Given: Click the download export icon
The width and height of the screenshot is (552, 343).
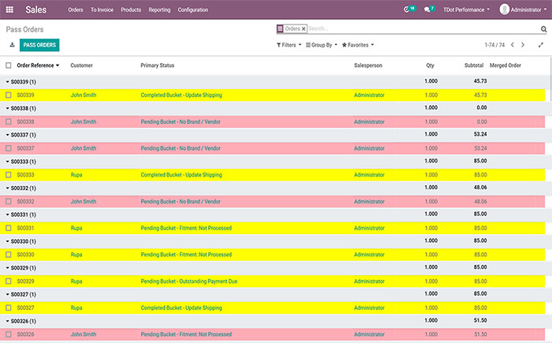Looking at the screenshot, I should click(x=12, y=45).
